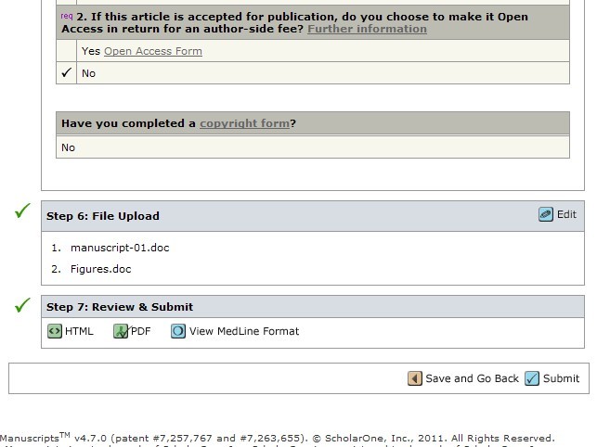610x447 pixels.
Task: Click the Step 6: File Upload header
Action: [x=103, y=216]
